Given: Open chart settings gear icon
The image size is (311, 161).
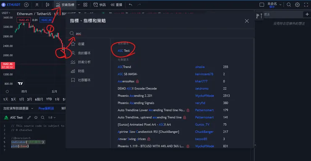Looking at the screenshot, I should pos(297,5).
